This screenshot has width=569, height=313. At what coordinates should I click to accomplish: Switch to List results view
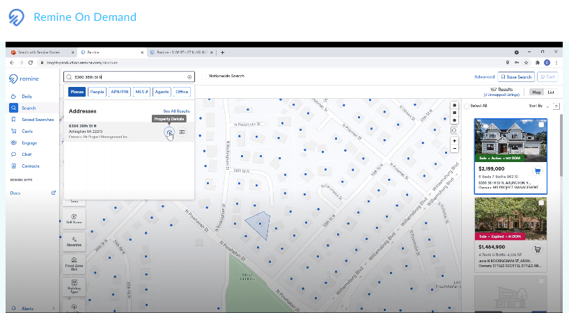coord(551,92)
